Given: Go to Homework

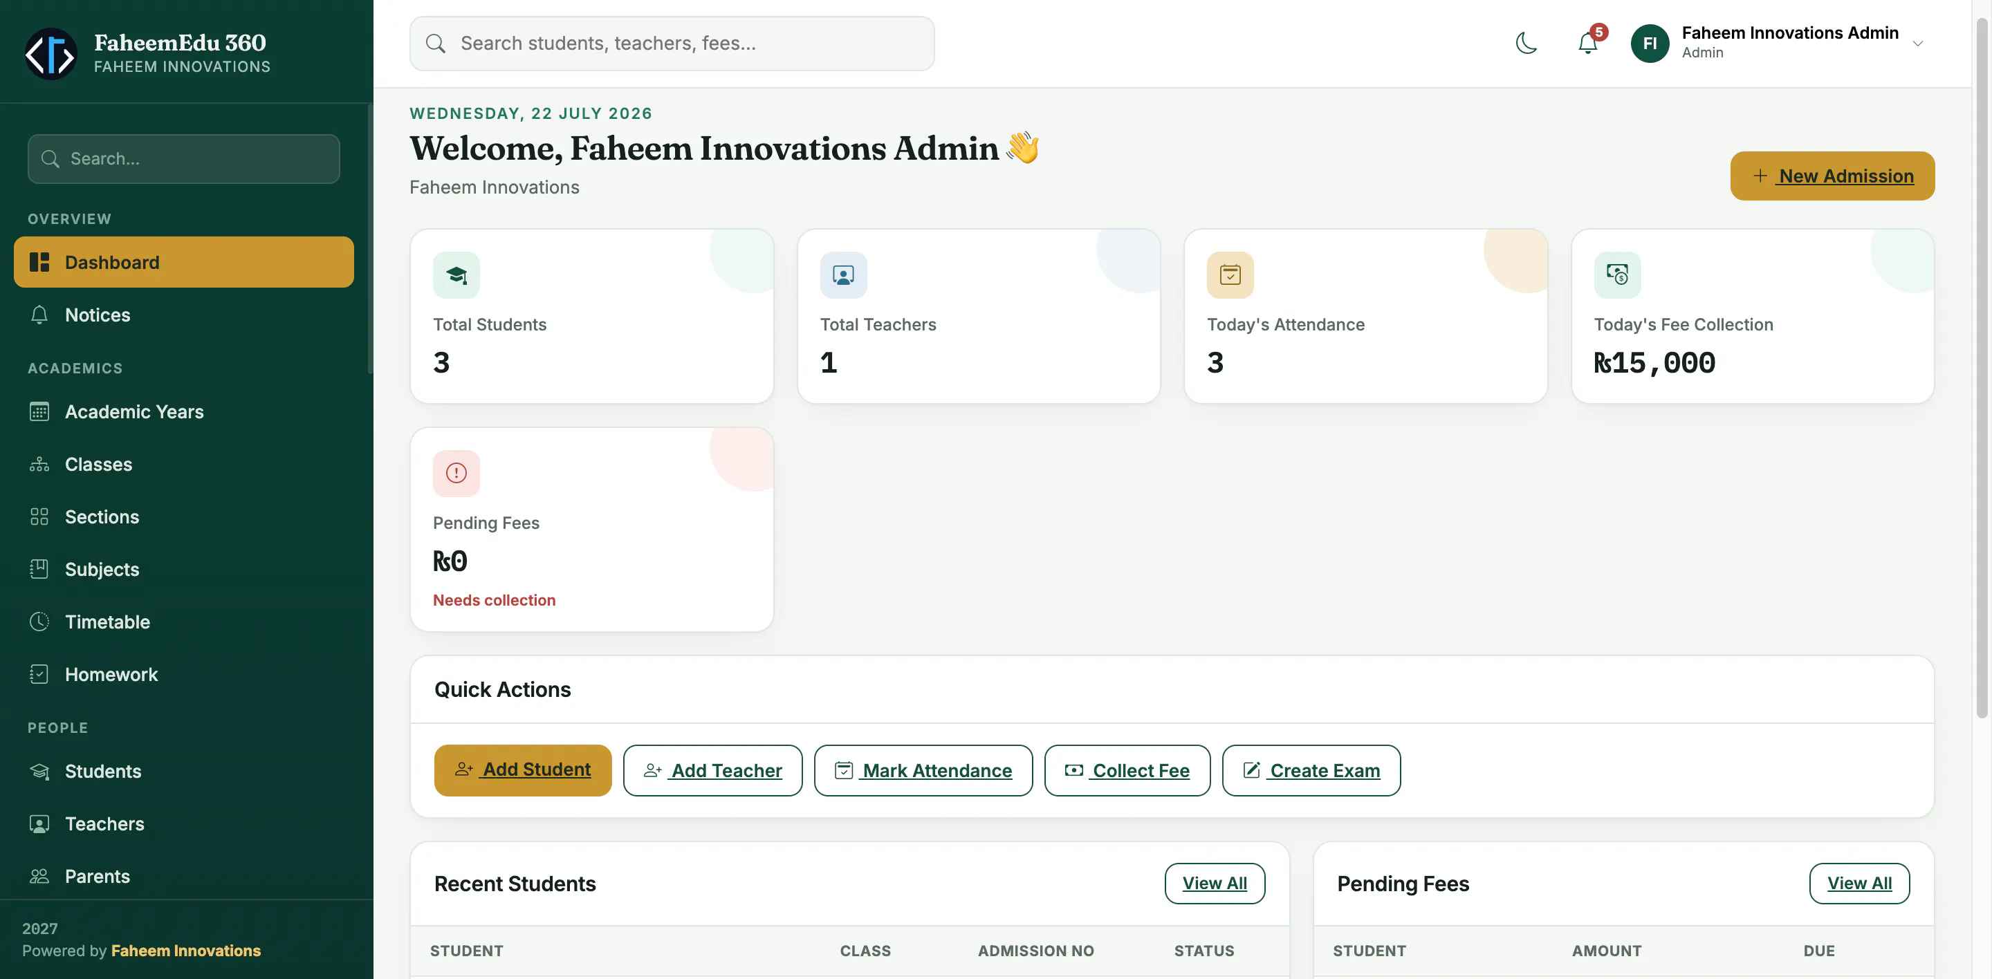Looking at the screenshot, I should pyautogui.click(x=184, y=675).
